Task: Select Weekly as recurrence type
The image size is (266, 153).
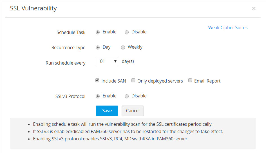Action: 123,47
